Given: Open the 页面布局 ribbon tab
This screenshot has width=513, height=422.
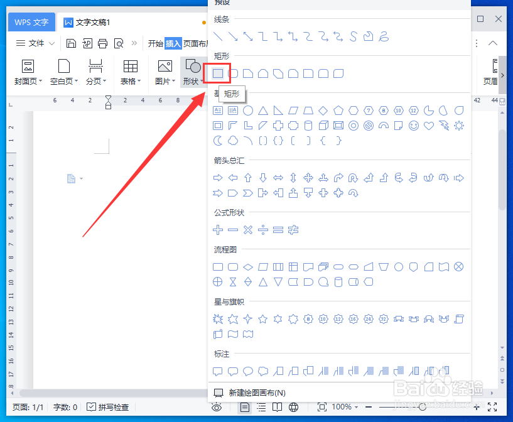Looking at the screenshot, I should tap(196, 43).
